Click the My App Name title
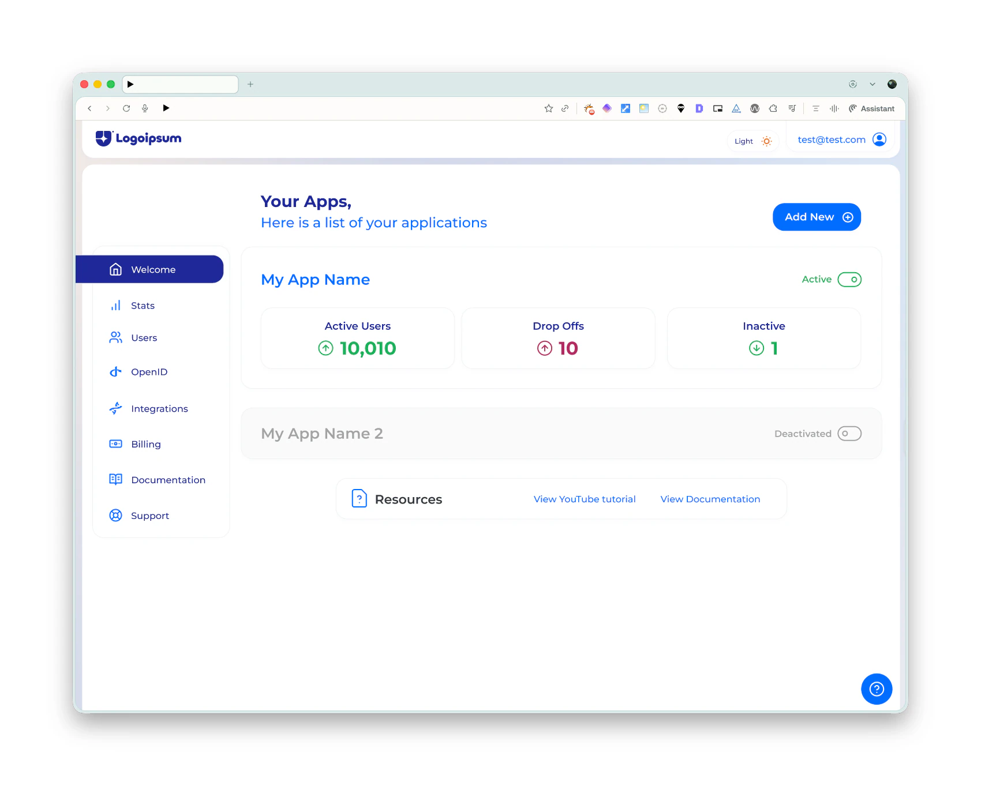The height and width of the screenshot is (786, 981). (x=316, y=280)
